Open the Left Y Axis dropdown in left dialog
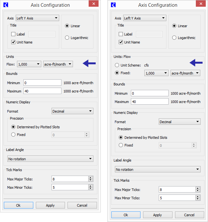208x222 pixels. [37, 18]
